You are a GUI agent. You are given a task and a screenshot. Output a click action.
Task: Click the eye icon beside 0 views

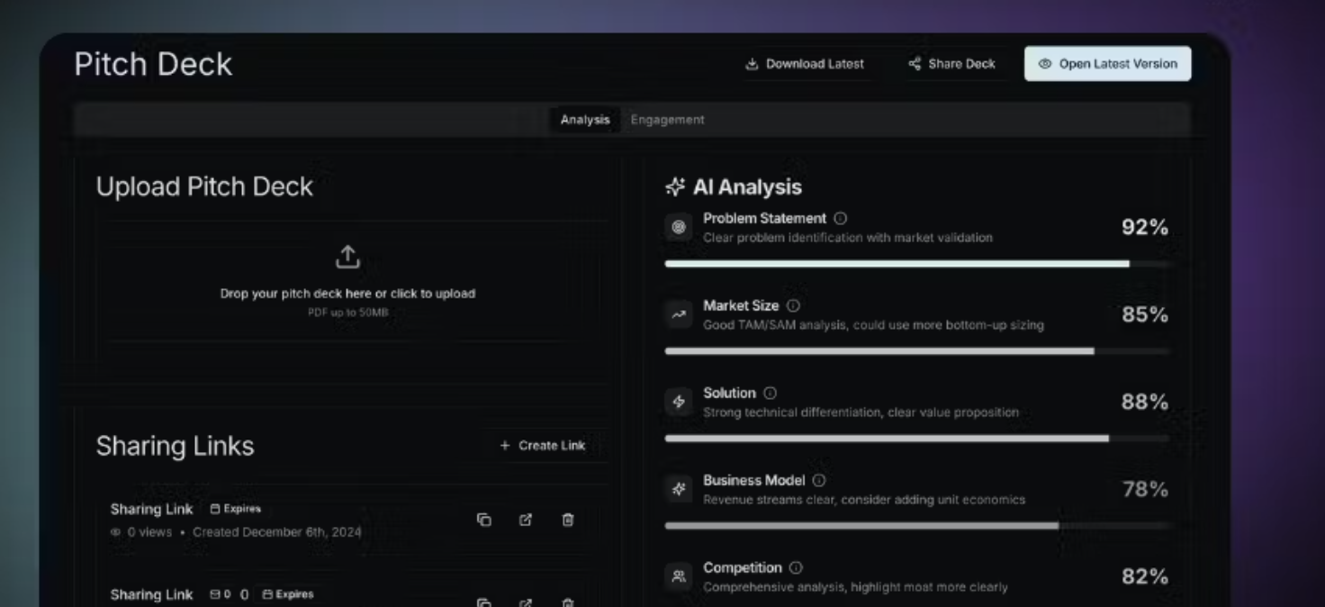(115, 532)
